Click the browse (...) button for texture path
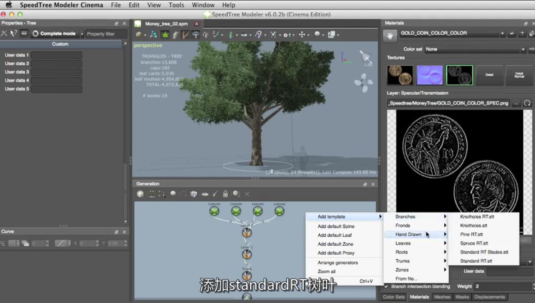This screenshot has height=303, width=535. click(x=516, y=103)
